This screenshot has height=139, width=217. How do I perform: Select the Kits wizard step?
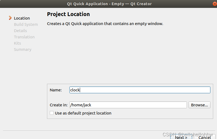[17, 43]
